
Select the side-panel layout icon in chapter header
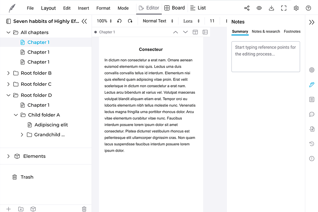pos(205,32)
